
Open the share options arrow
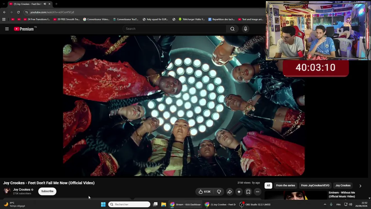click(x=230, y=192)
